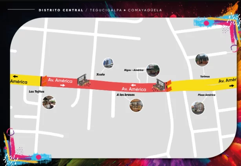This screenshot has height=166, width=241.
Task: Click the Tarimas label
Action: [x=205, y=76]
